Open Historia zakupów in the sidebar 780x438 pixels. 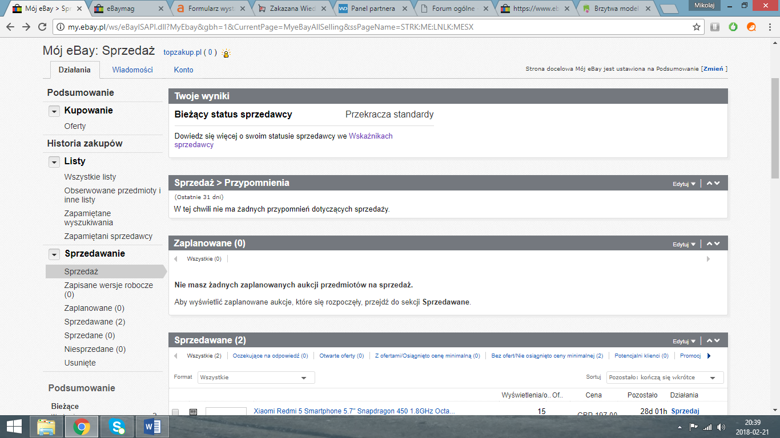click(x=85, y=143)
